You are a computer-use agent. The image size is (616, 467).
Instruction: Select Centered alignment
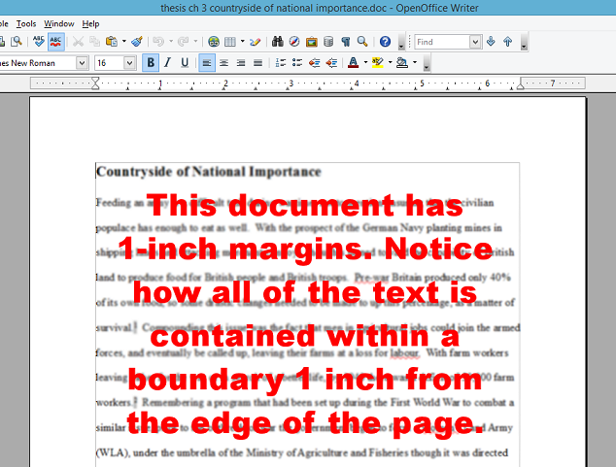(x=223, y=63)
